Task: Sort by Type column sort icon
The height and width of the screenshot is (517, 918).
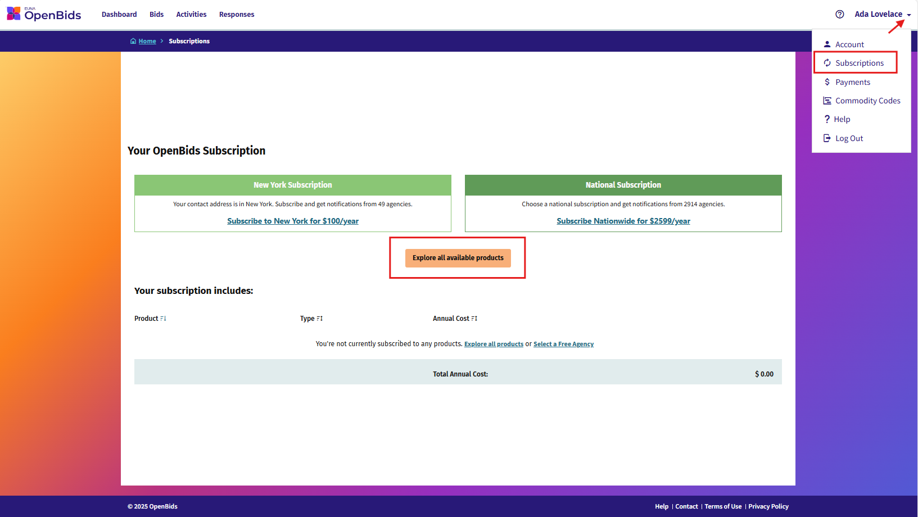Action: 319,319
